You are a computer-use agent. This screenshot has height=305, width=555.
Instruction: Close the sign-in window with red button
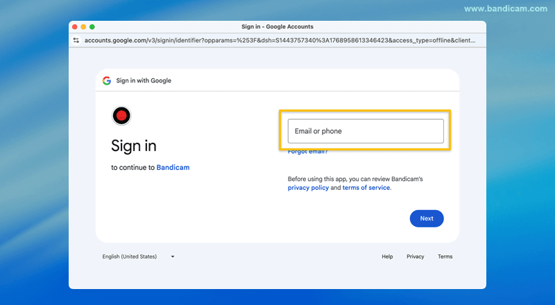(x=75, y=26)
